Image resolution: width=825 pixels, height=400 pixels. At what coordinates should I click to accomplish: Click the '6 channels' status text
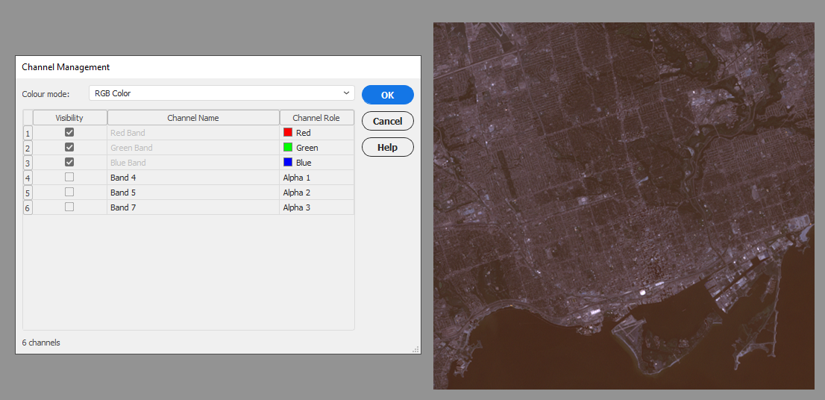coord(41,343)
